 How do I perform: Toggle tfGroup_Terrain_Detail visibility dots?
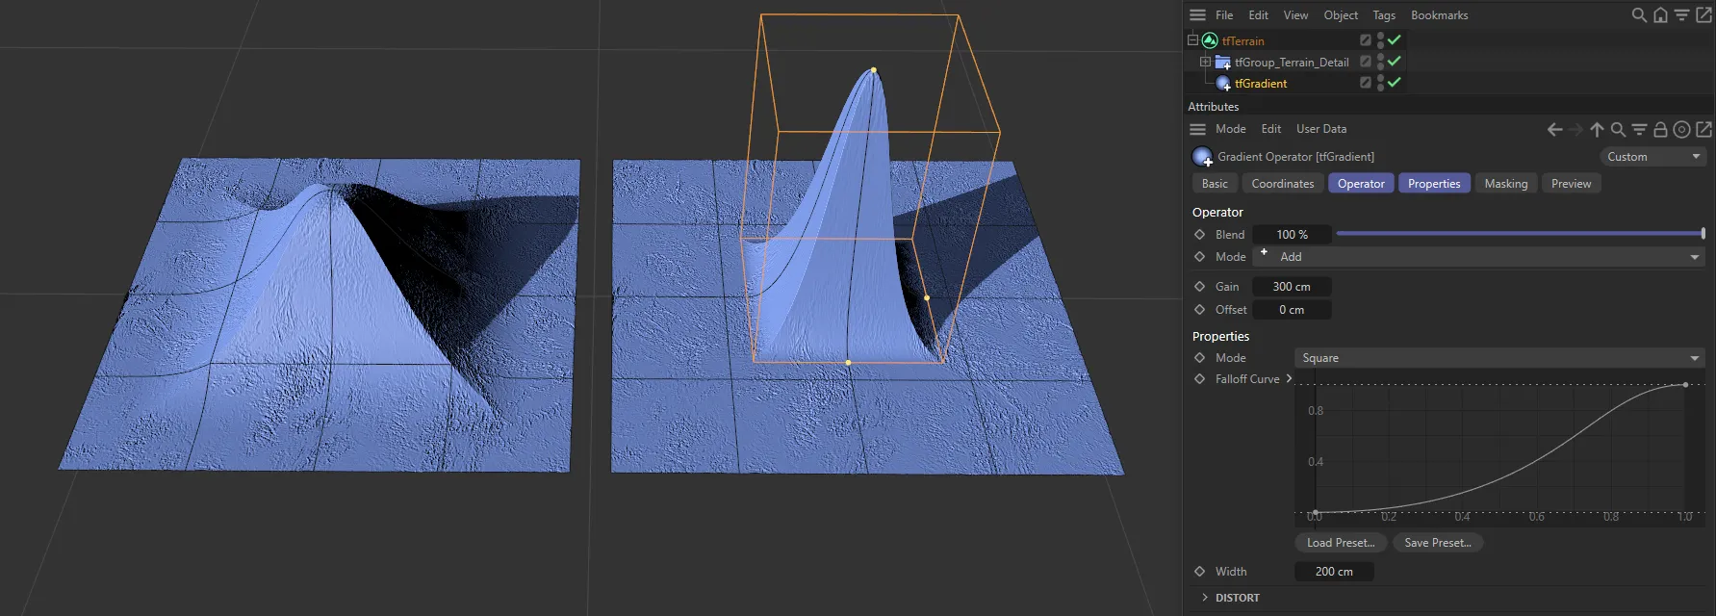click(1380, 62)
